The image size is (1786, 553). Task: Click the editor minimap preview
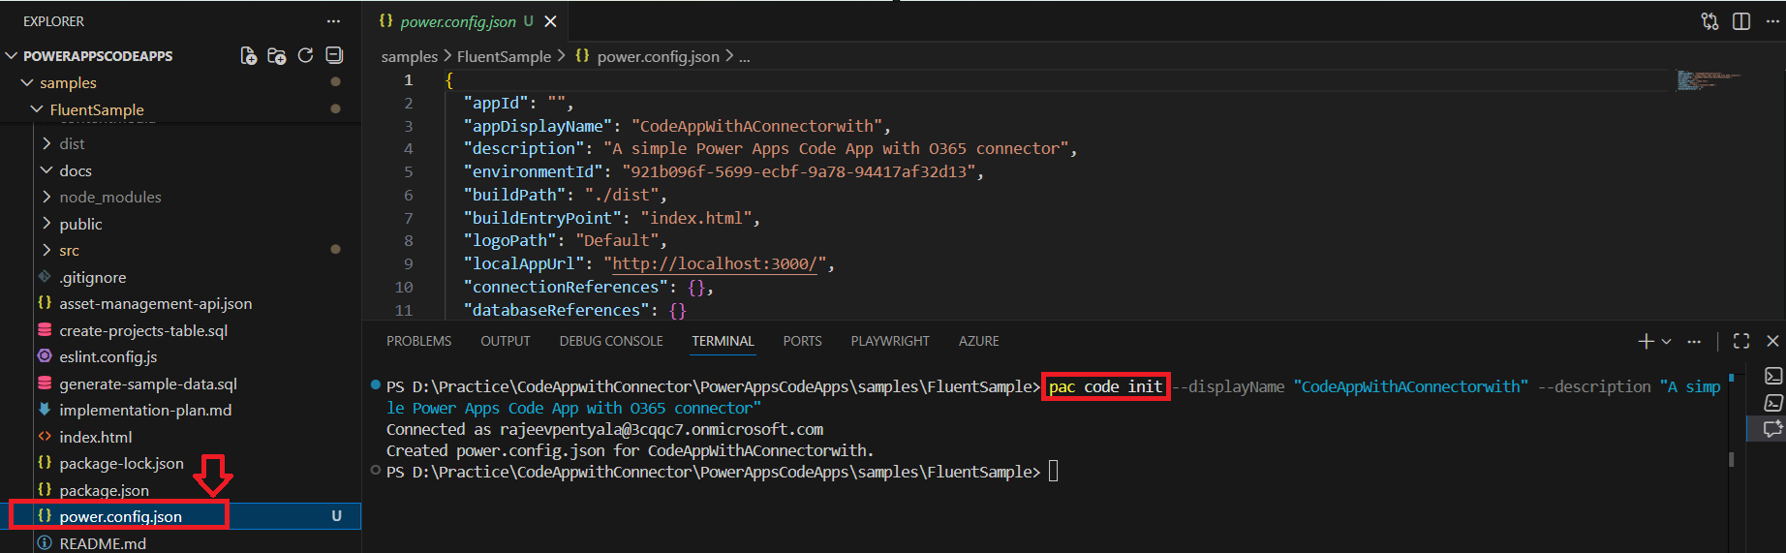point(1709,79)
